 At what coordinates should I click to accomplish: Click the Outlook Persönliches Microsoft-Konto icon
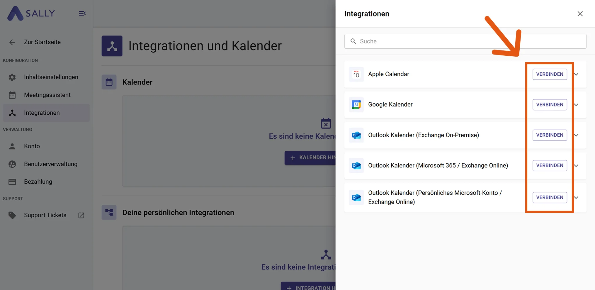356,198
